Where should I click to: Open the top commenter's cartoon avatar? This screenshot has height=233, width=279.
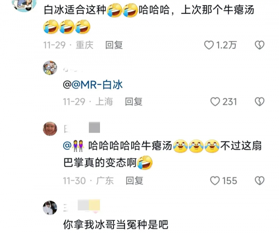click(x=25, y=5)
